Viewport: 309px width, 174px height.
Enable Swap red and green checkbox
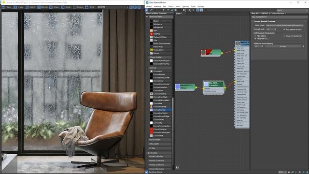[x=284, y=36]
